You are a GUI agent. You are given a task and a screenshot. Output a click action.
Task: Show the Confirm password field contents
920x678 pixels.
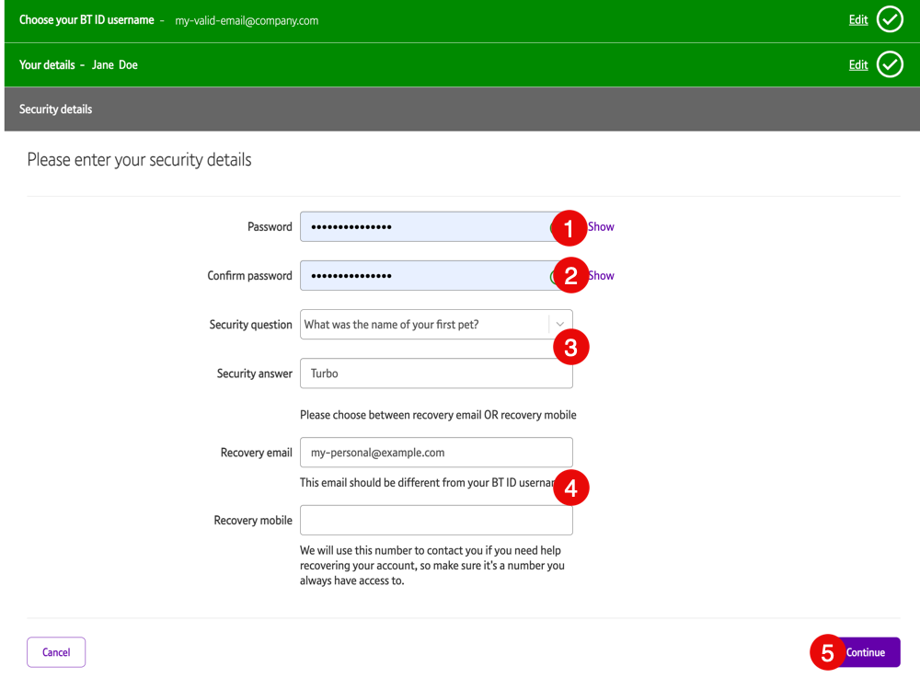(x=602, y=276)
